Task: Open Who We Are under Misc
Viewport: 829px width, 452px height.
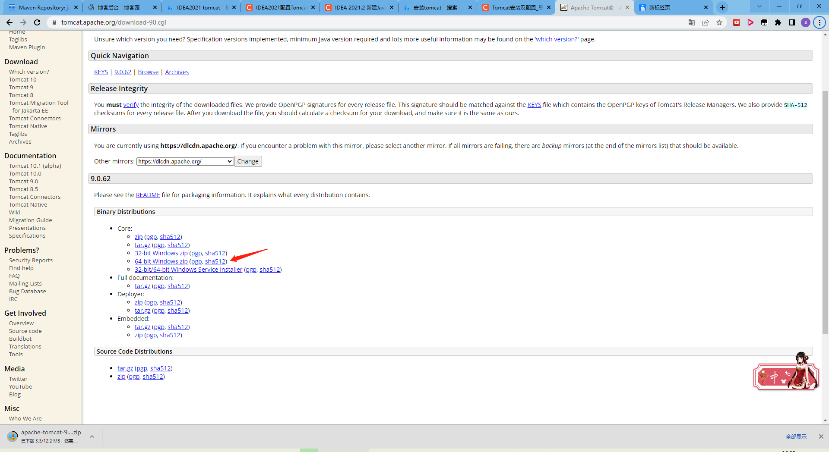Action: click(25, 419)
